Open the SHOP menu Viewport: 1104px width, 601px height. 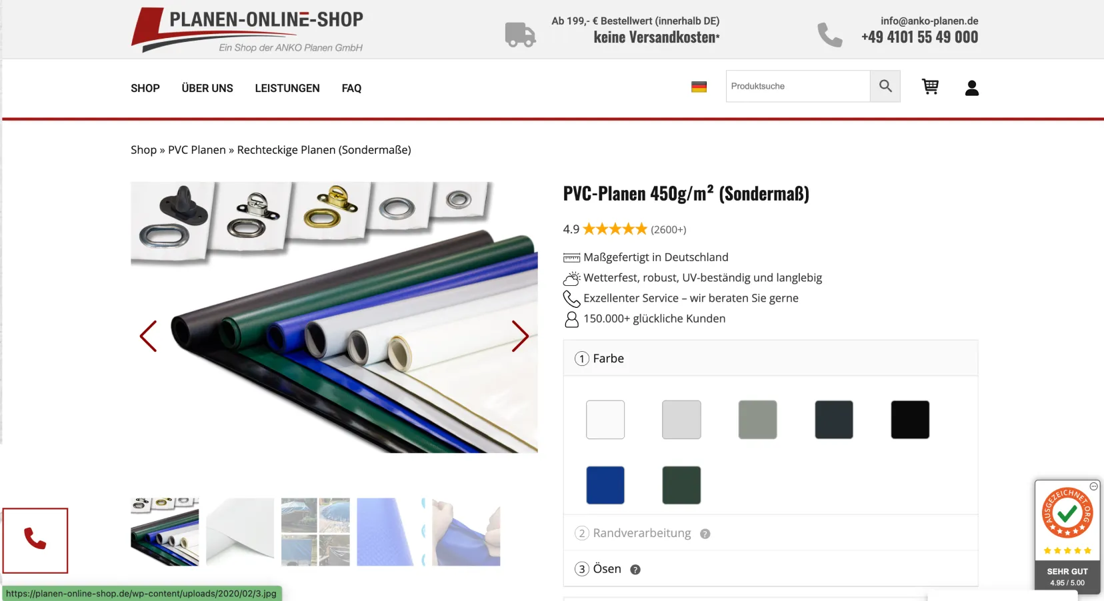145,88
